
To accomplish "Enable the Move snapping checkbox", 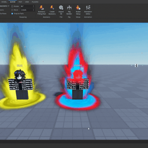I will point(12,10).
